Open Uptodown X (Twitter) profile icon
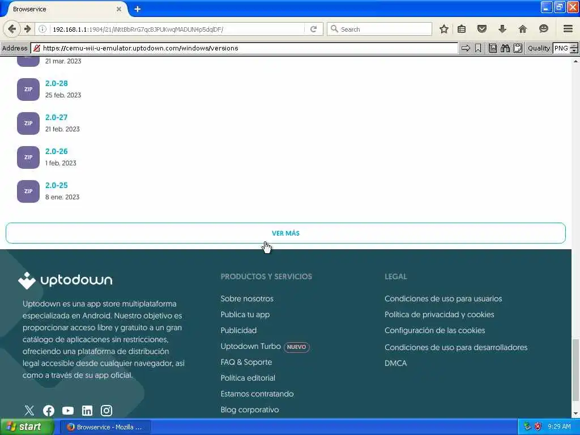Viewport: 580px width, 435px height. point(29,410)
